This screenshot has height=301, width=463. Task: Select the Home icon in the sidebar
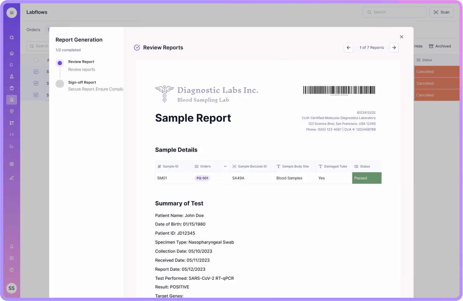pos(12,53)
